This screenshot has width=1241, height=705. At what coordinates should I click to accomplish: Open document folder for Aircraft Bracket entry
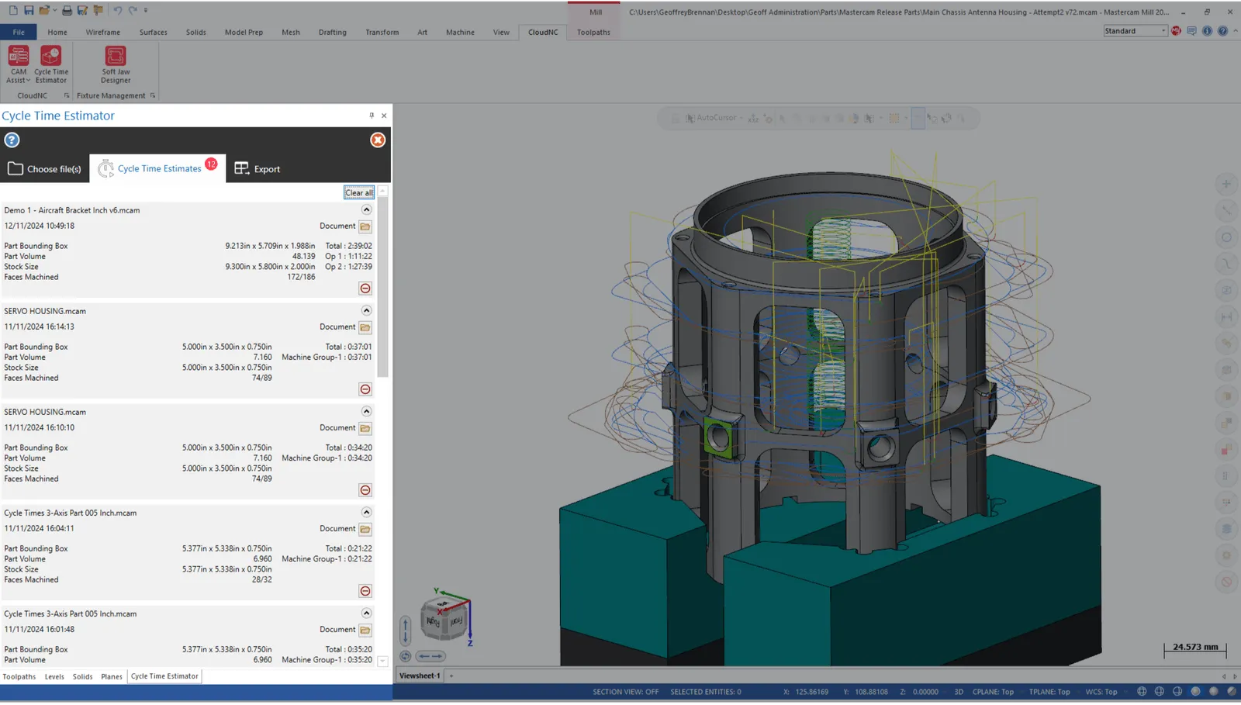point(365,226)
